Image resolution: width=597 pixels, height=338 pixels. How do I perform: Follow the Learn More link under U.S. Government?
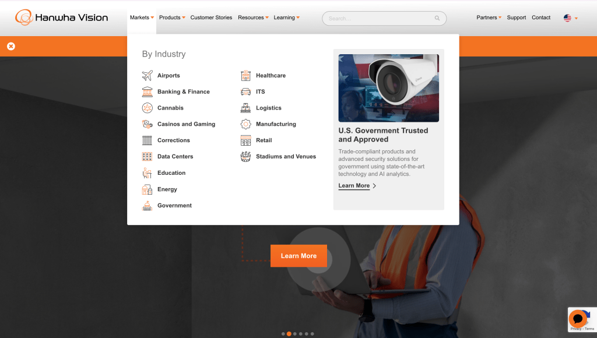354,186
